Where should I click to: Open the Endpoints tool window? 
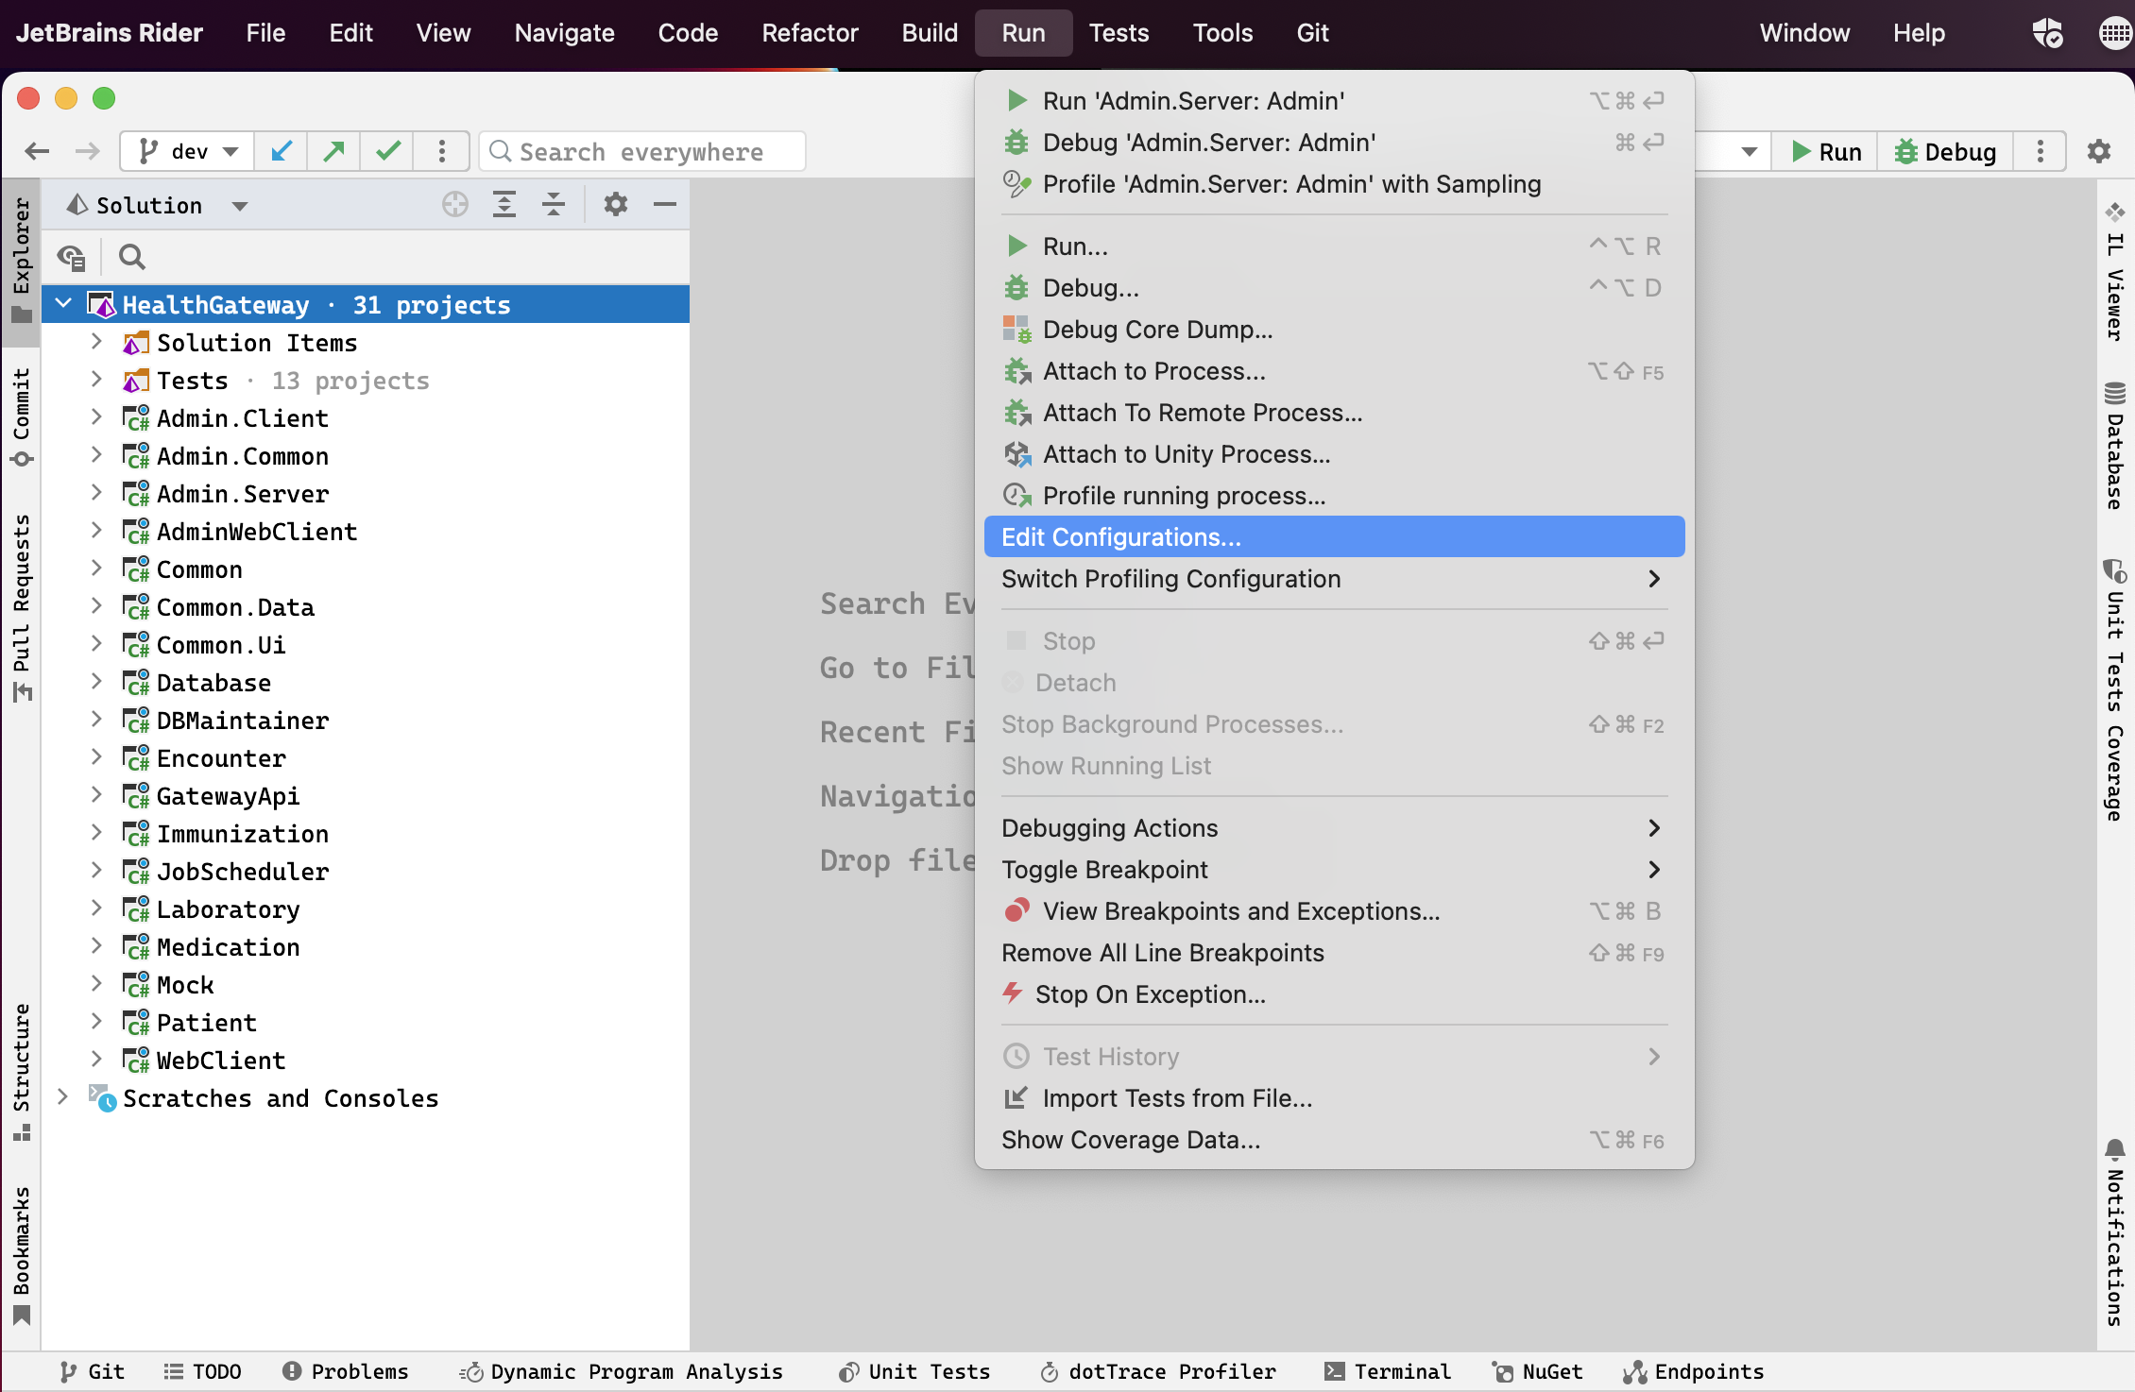1693,1371
